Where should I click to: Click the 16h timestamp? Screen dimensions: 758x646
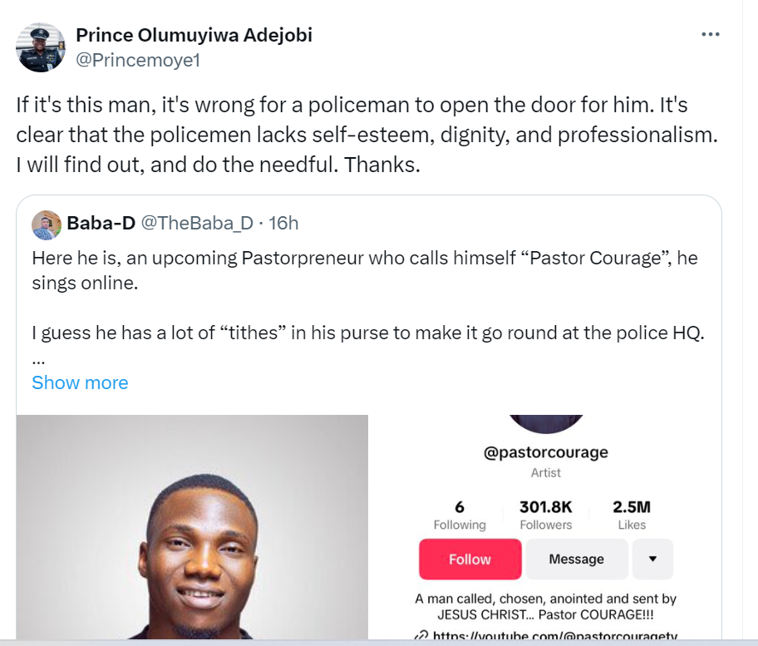tap(283, 223)
